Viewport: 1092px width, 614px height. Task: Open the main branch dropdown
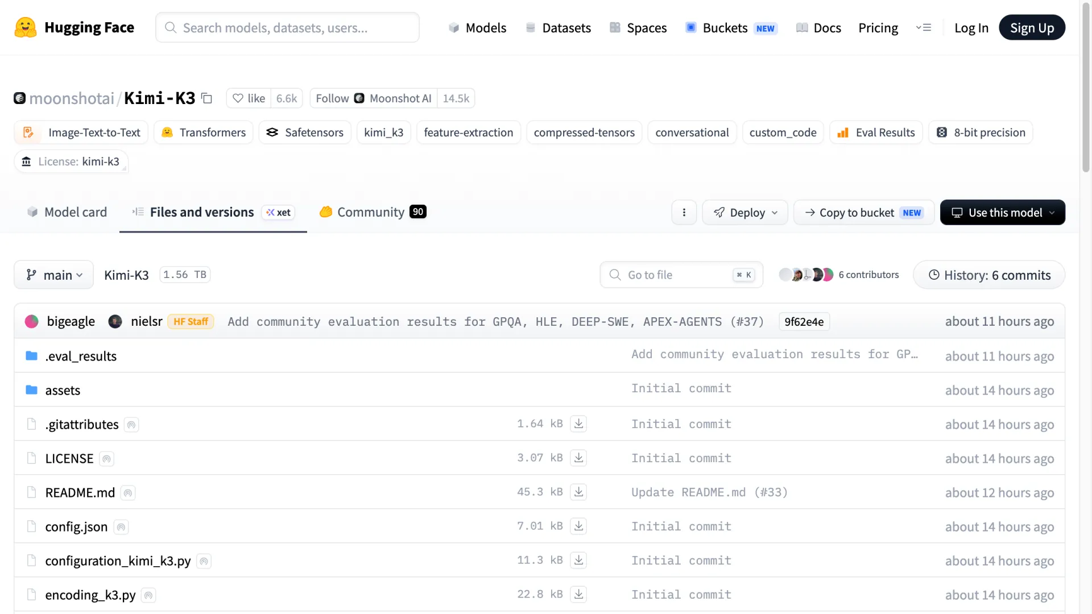pyautogui.click(x=54, y=275)
